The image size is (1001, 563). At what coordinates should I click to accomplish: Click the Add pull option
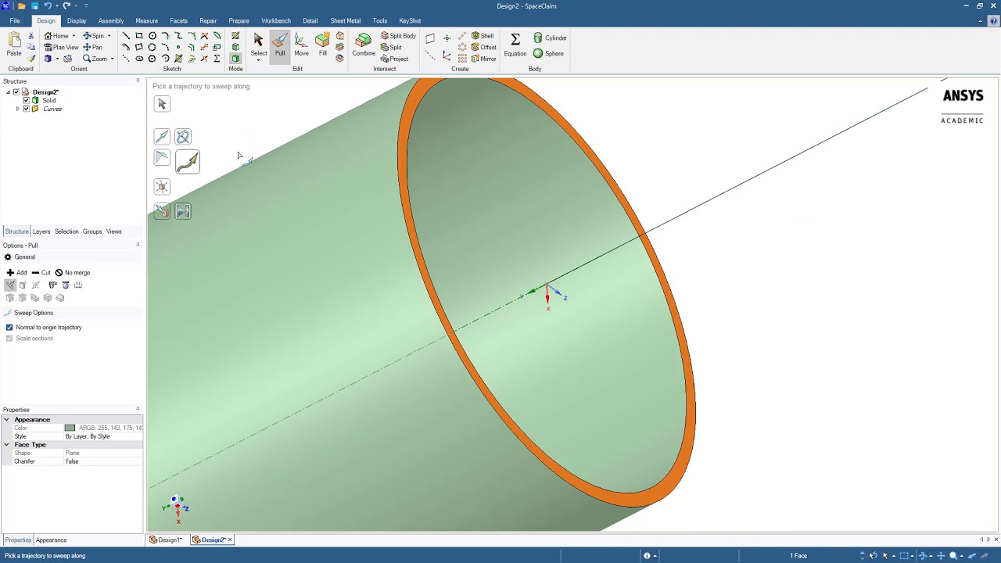point(16,273)
